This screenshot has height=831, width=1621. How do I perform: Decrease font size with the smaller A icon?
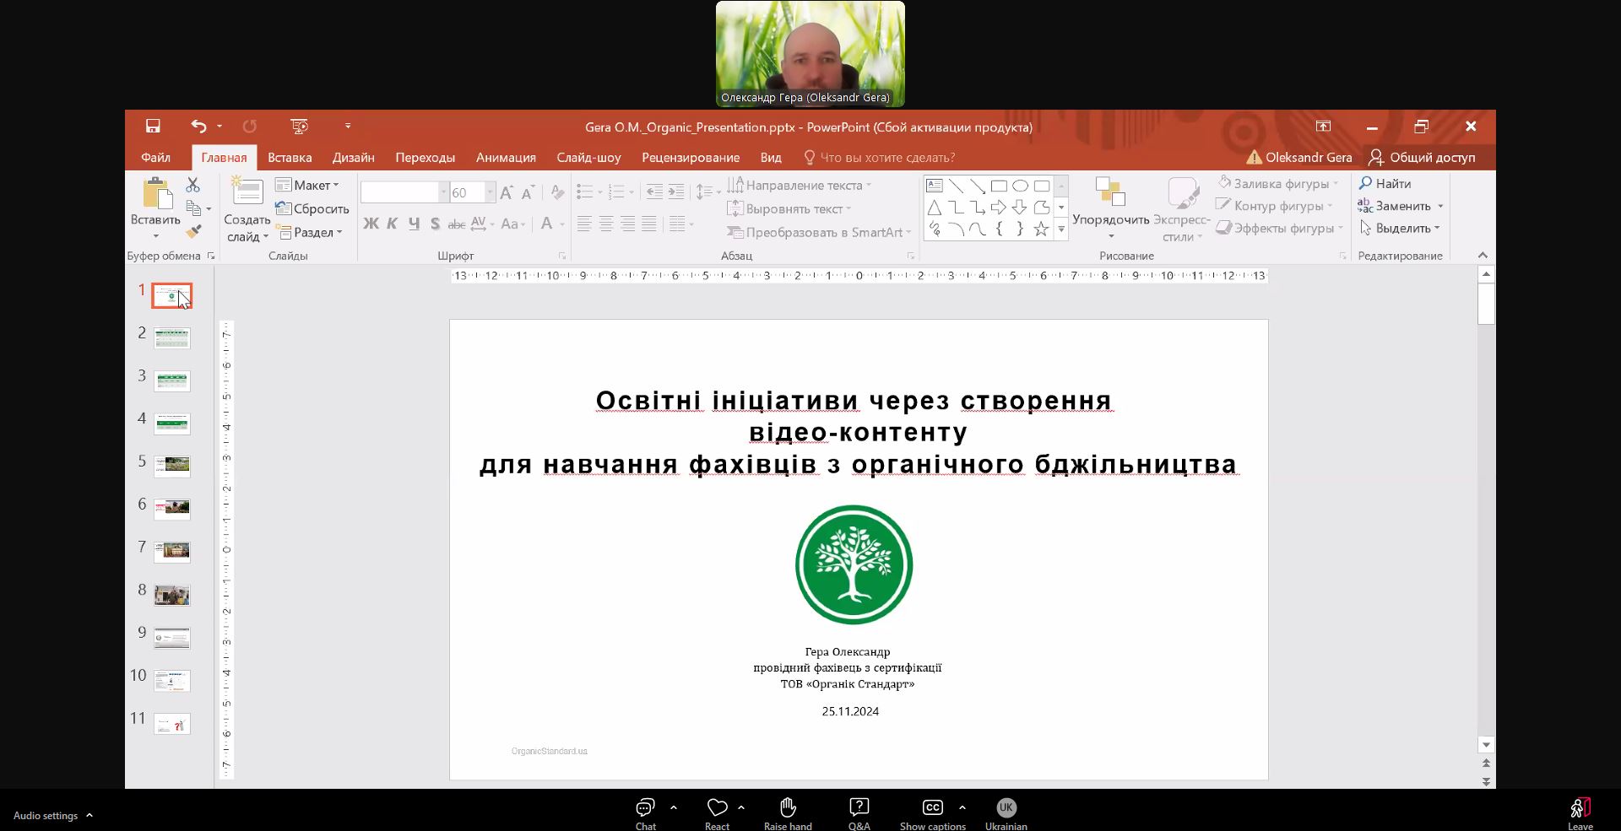[x=527, y=192]
